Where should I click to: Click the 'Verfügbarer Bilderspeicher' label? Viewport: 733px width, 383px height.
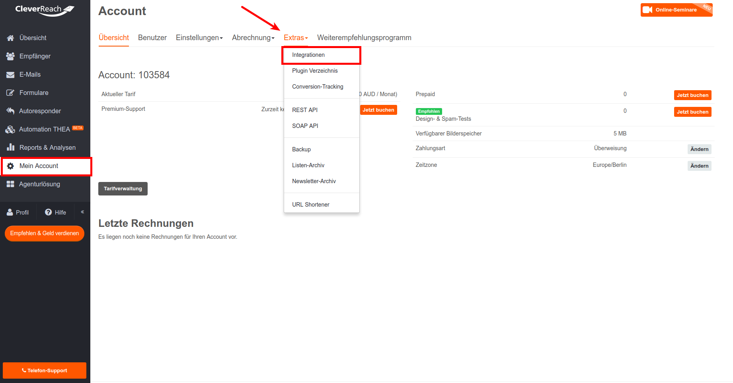[x=448, y=133]
